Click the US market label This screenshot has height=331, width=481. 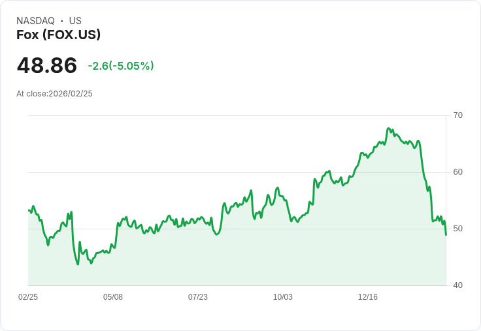pyautogui.click(x=75, y=21)
